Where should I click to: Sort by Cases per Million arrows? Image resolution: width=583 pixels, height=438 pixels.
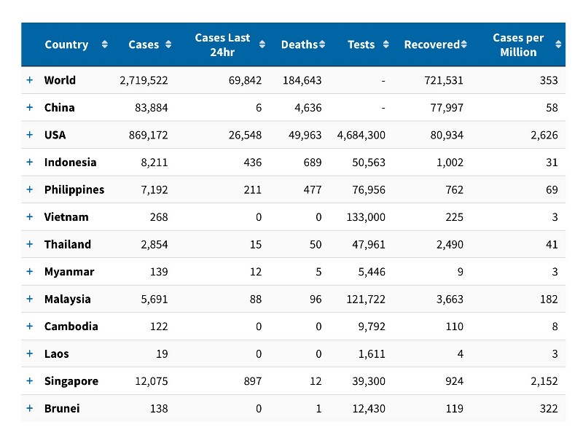pos(558,44)
